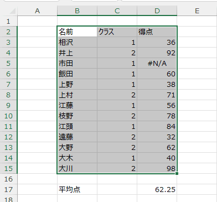217x202 pixels.
Task: Click the select-all corner triangle
Action: (x=13, y=11)
